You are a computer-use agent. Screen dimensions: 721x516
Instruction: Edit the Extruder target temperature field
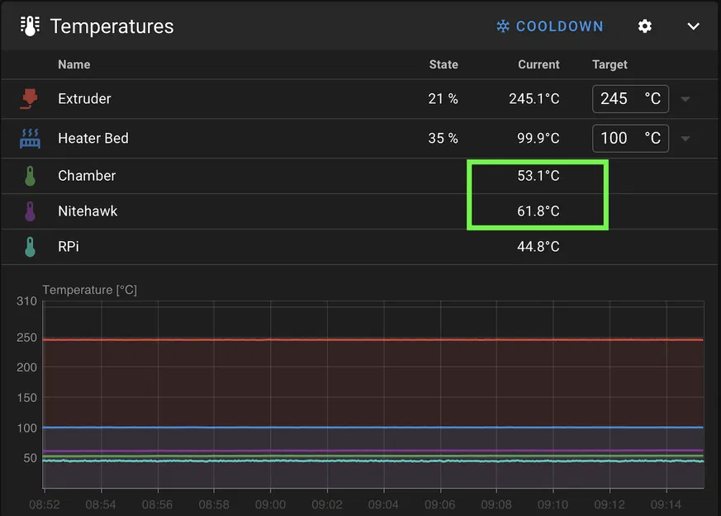point(615,99)
